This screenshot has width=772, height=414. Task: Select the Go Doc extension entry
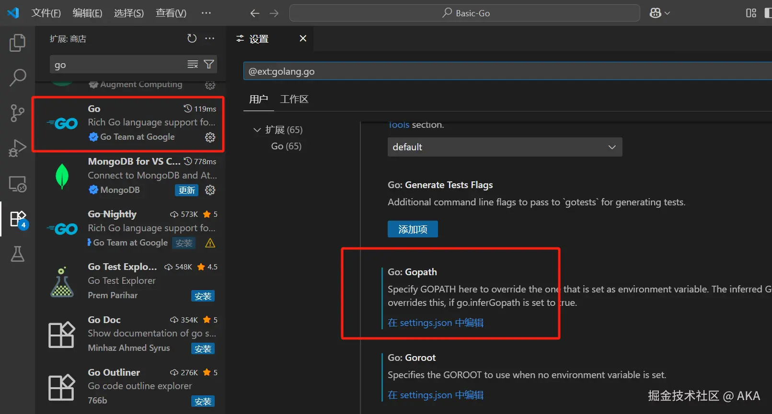(x=130, y=334)
